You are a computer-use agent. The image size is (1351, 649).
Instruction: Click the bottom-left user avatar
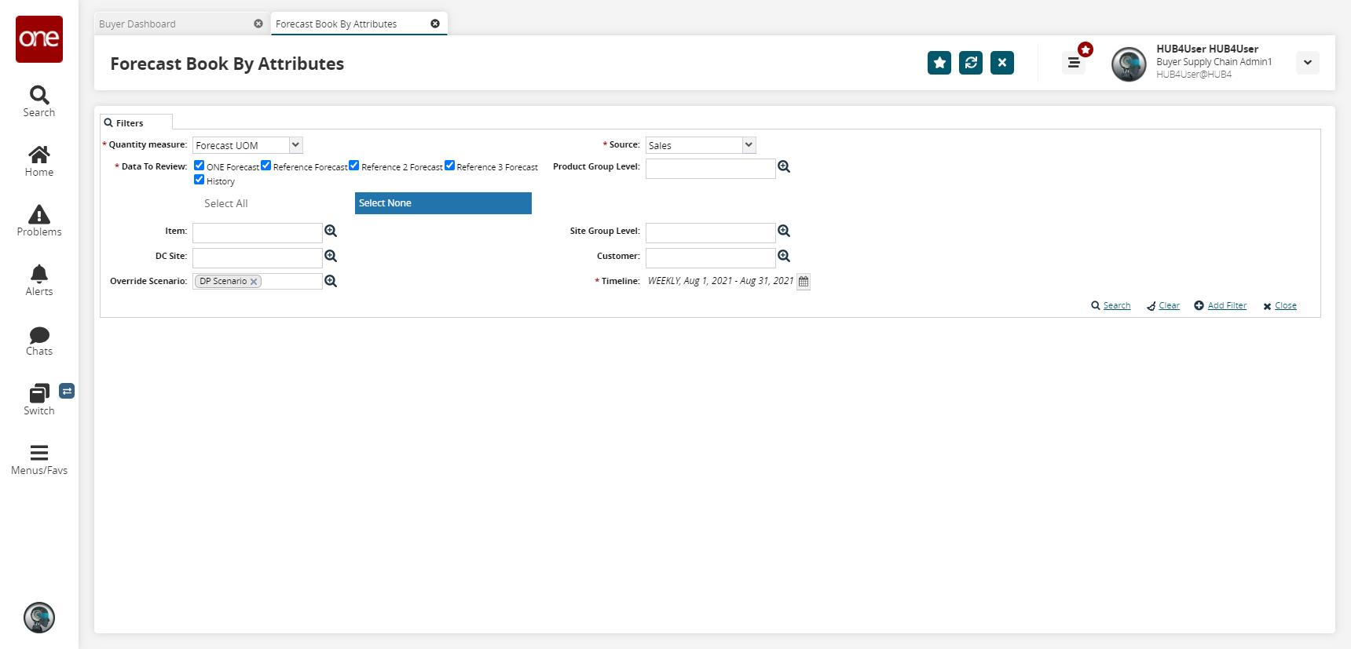click(39, 618)
